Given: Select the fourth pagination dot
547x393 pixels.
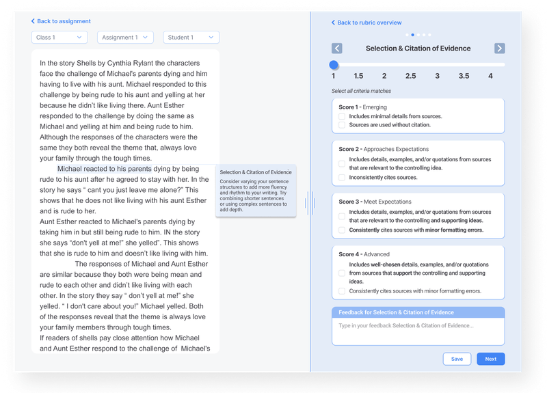Looking at the screenshot, I should 424,35.
